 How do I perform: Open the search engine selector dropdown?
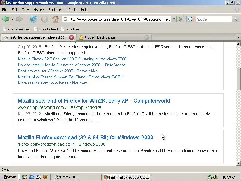coord(191,19)
